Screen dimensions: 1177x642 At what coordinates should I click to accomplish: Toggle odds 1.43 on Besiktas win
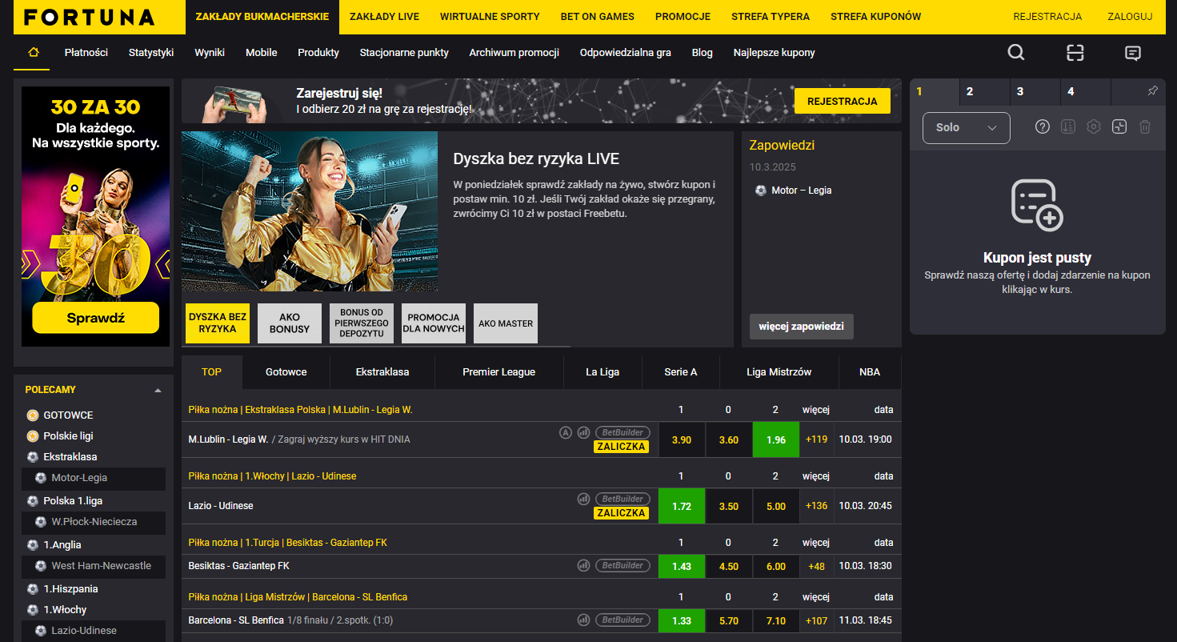tap(682, 566)
